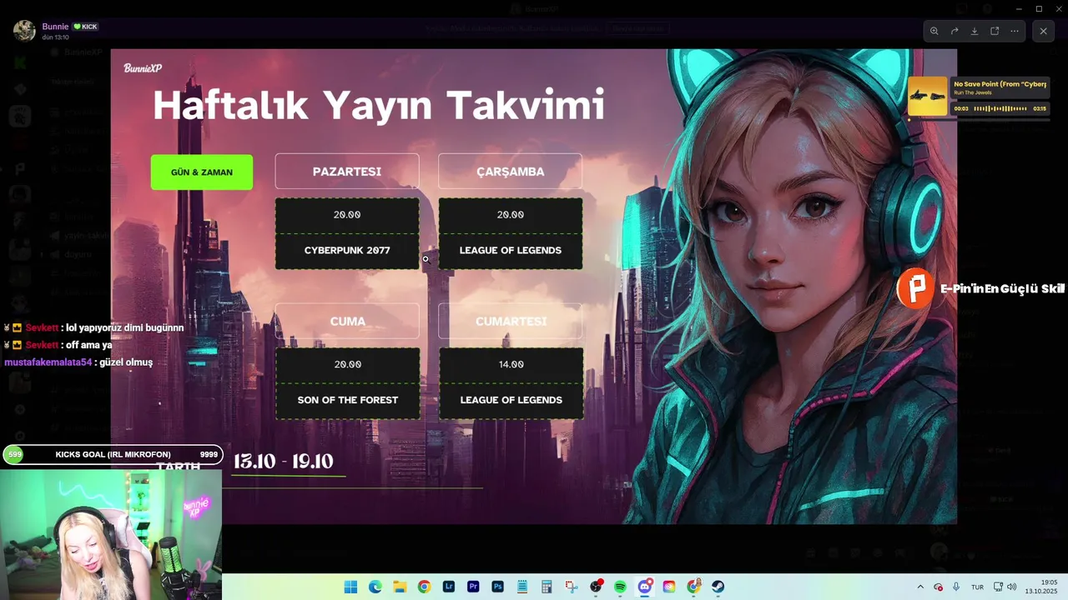Launch Microsoft Edge from taskbar
Image resolution: width=1068 pixels, height=600 pixels.
(x=375, y=587)
